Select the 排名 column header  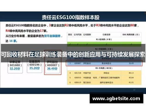tap(70, 35)
